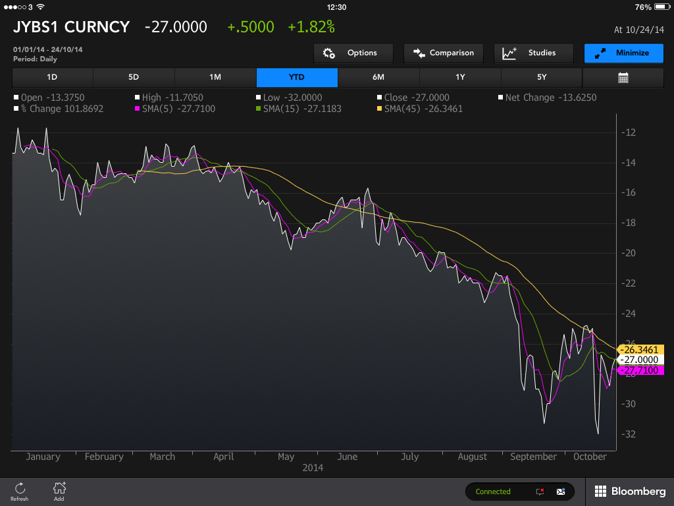
Task: Minimize the chart view
Action: point(623,53)
